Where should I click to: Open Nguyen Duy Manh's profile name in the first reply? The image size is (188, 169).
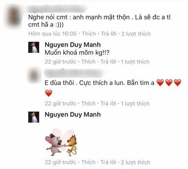tap(73, 45)
